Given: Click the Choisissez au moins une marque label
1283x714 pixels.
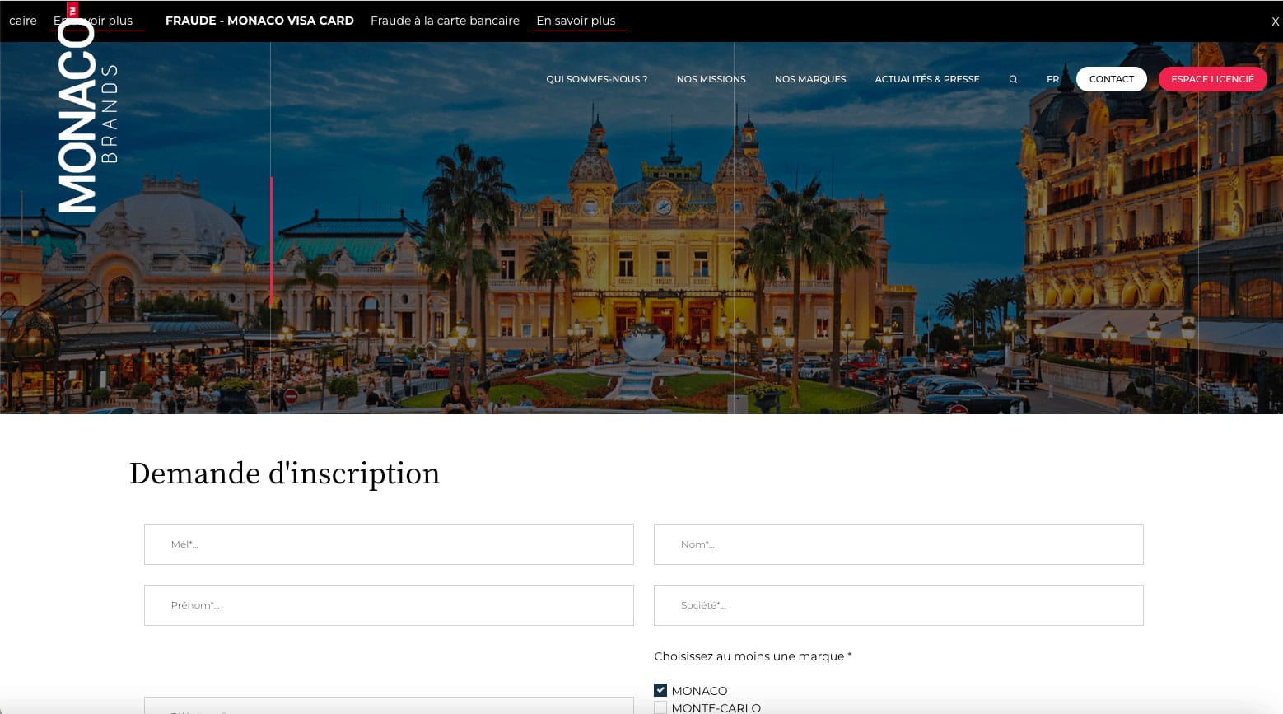Looking at the screenshot, I should tap(753, 656).
